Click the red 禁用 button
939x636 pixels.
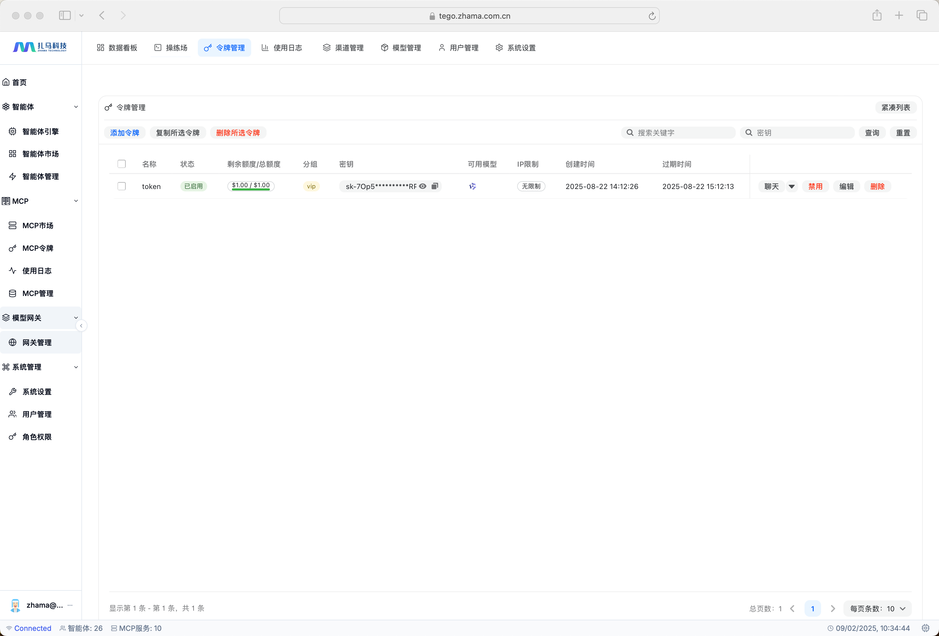click(815, 187)
